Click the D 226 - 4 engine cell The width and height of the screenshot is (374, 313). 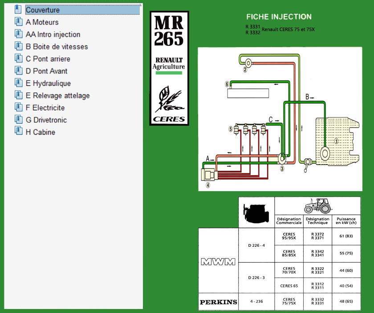(256, 245)
